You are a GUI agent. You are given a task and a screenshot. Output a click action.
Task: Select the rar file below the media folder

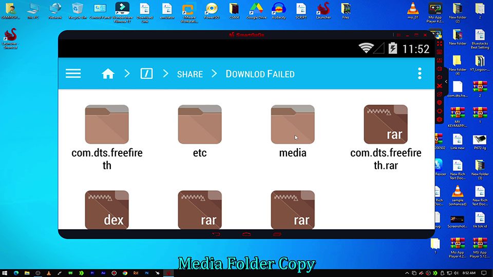click(293, 210)
